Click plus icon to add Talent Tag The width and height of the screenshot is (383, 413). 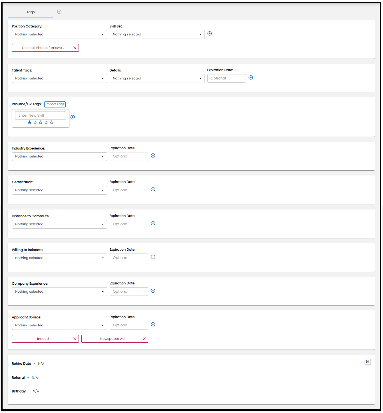(250, 78)
